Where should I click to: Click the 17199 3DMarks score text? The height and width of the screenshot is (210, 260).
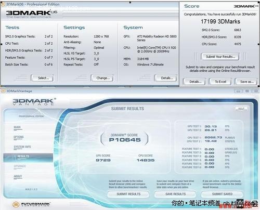coord(220,21)
